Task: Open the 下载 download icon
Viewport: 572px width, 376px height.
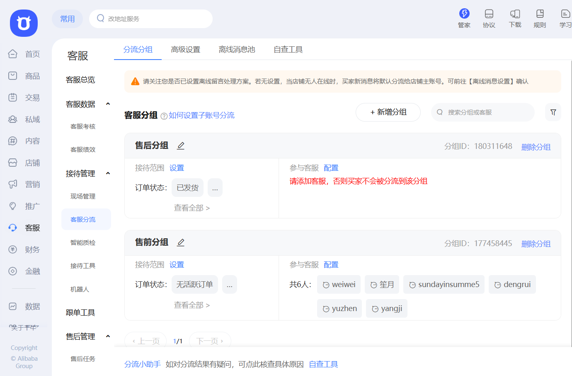Action: (515, 18)
